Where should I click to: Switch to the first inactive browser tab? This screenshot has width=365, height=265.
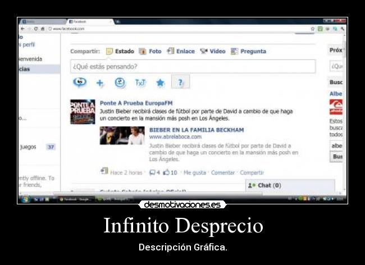(x=42, y=22)
